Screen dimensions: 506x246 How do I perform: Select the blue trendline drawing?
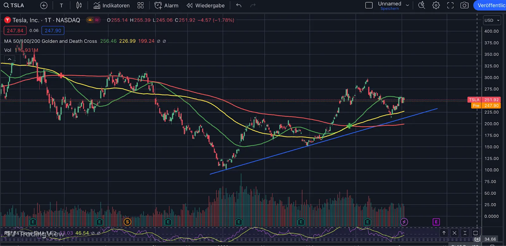[x=324, y=141]
